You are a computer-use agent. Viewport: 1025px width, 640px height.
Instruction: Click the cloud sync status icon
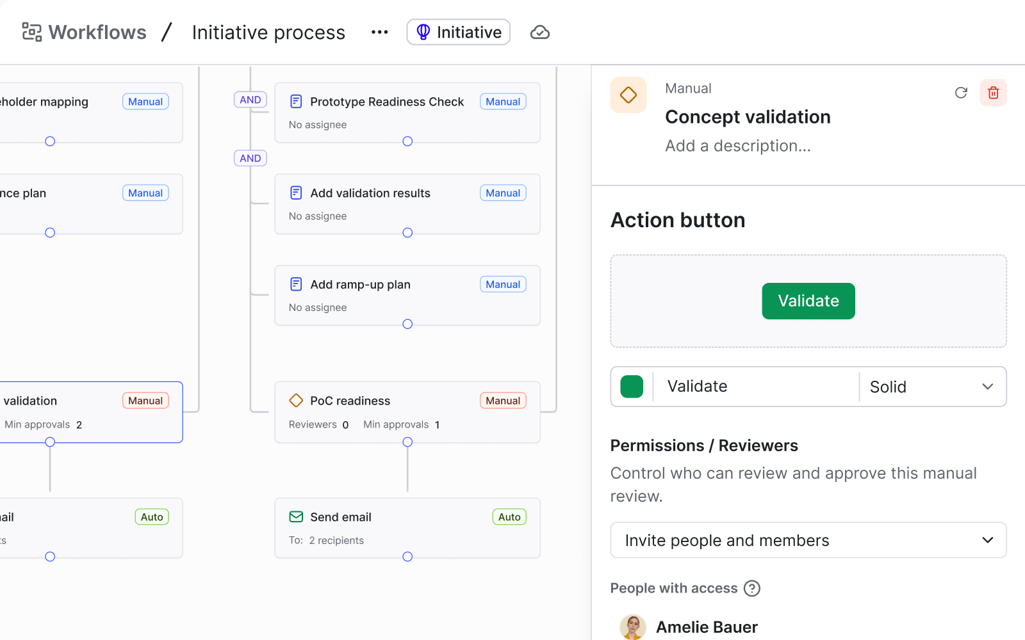tap(539, 32)
